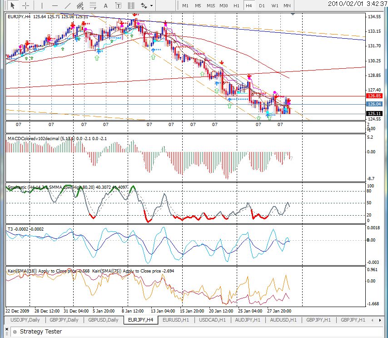Switch chart to M15 timeframe
This screenshot has height=338, width=388.
[x=211, y=5]
